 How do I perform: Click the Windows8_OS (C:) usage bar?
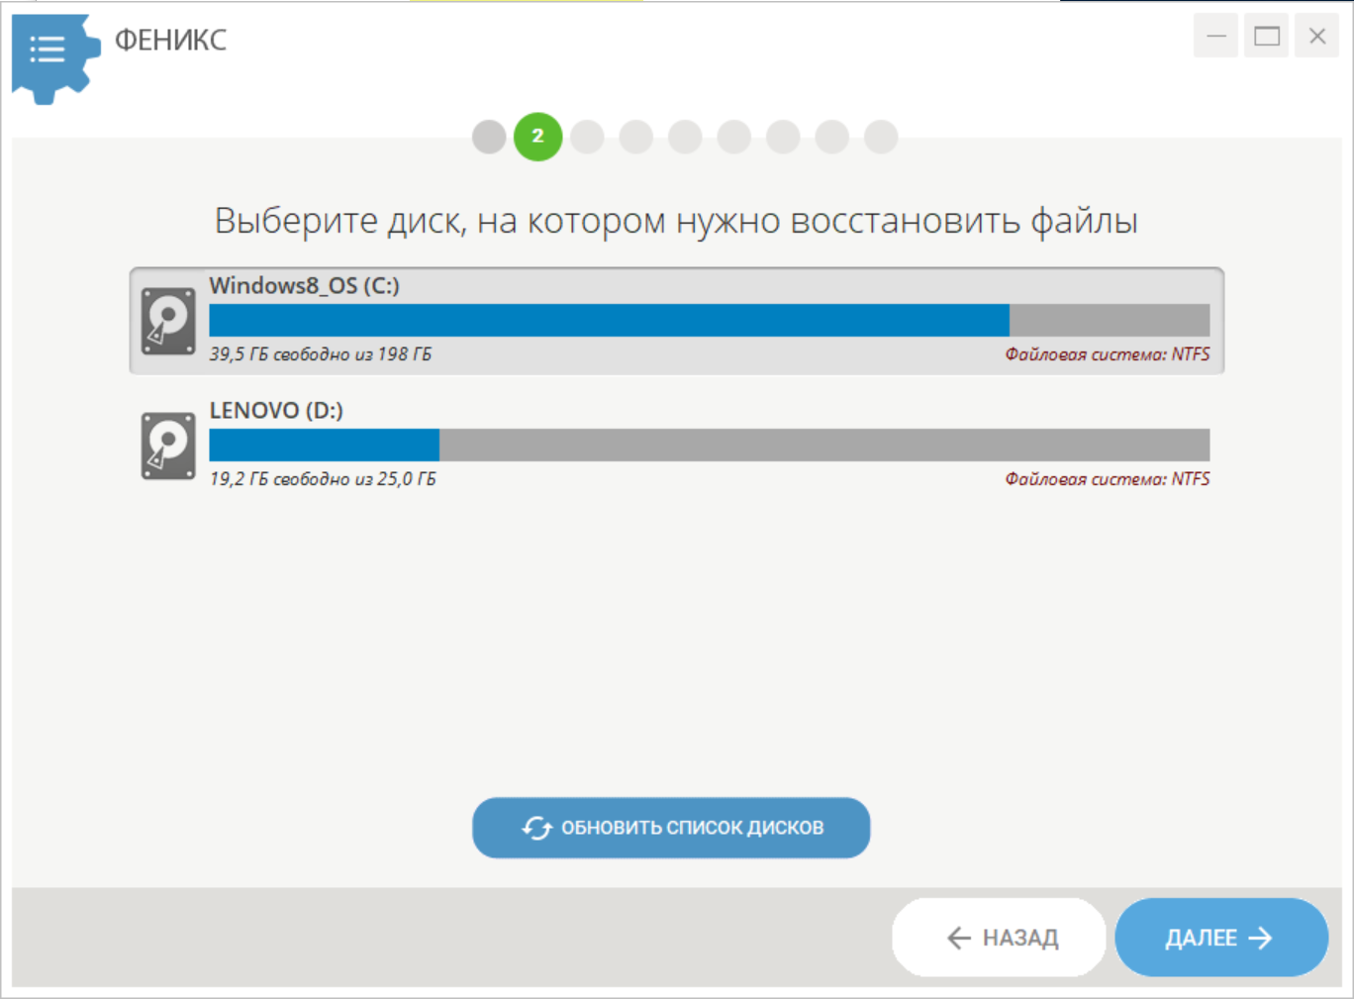point(709,320)
